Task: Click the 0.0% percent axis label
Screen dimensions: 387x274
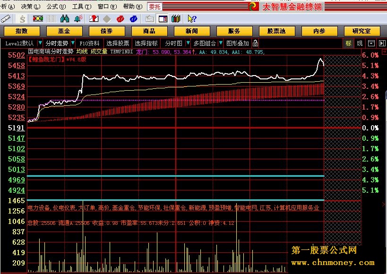Action: [370, 128]
